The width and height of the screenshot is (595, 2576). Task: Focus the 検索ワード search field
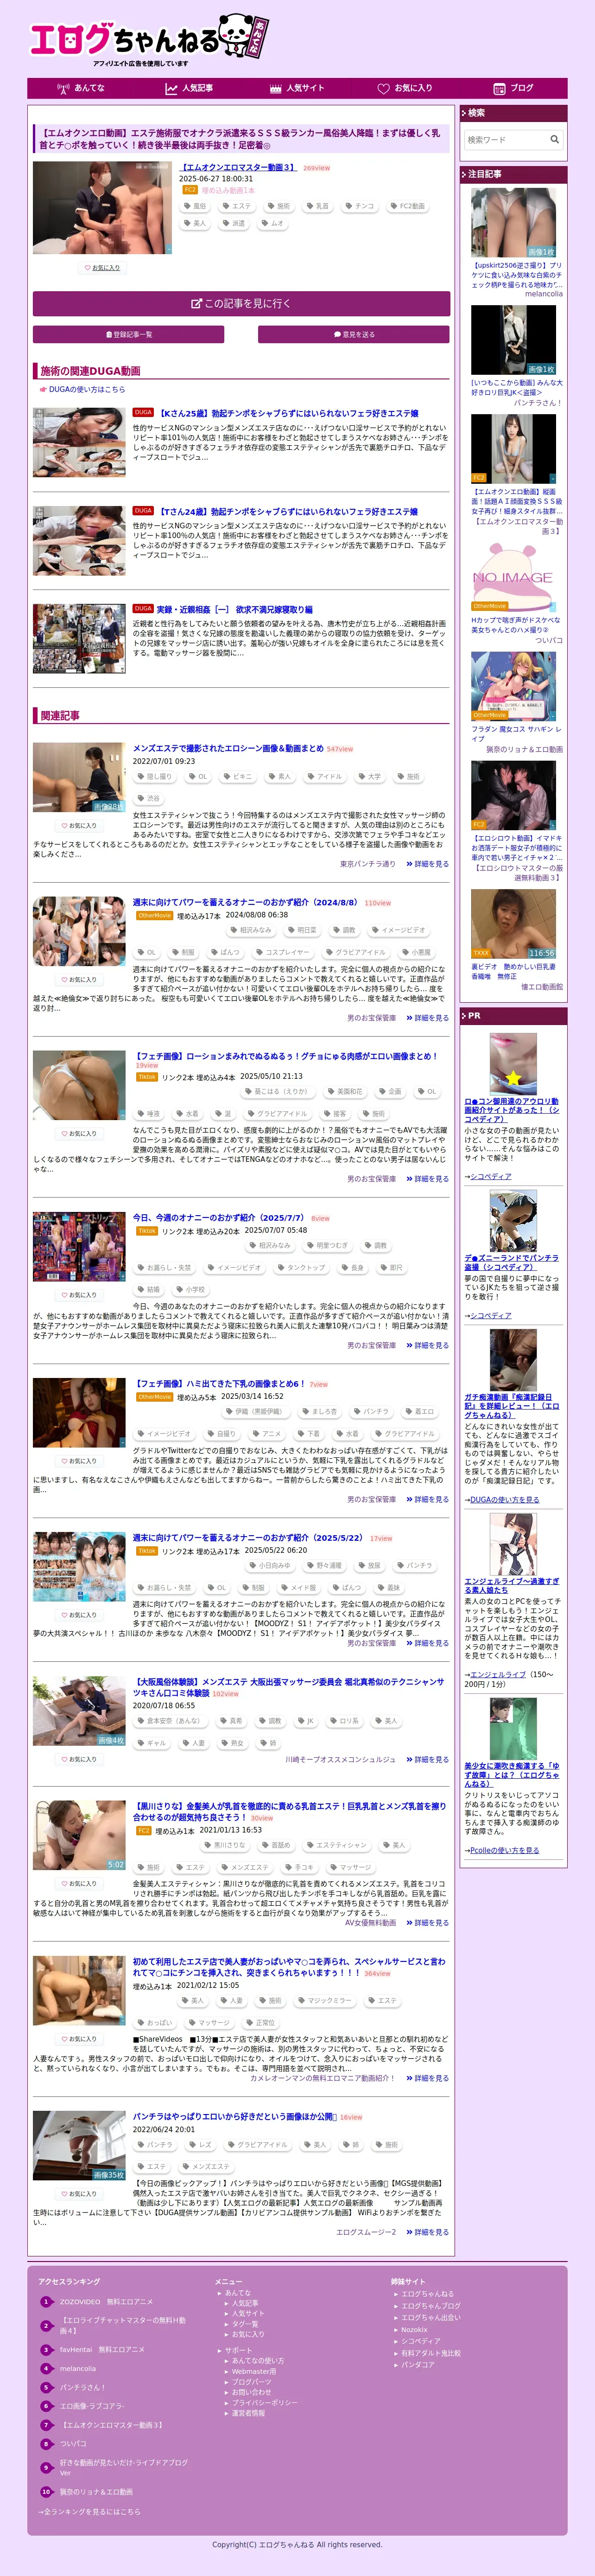pos(506,139)
